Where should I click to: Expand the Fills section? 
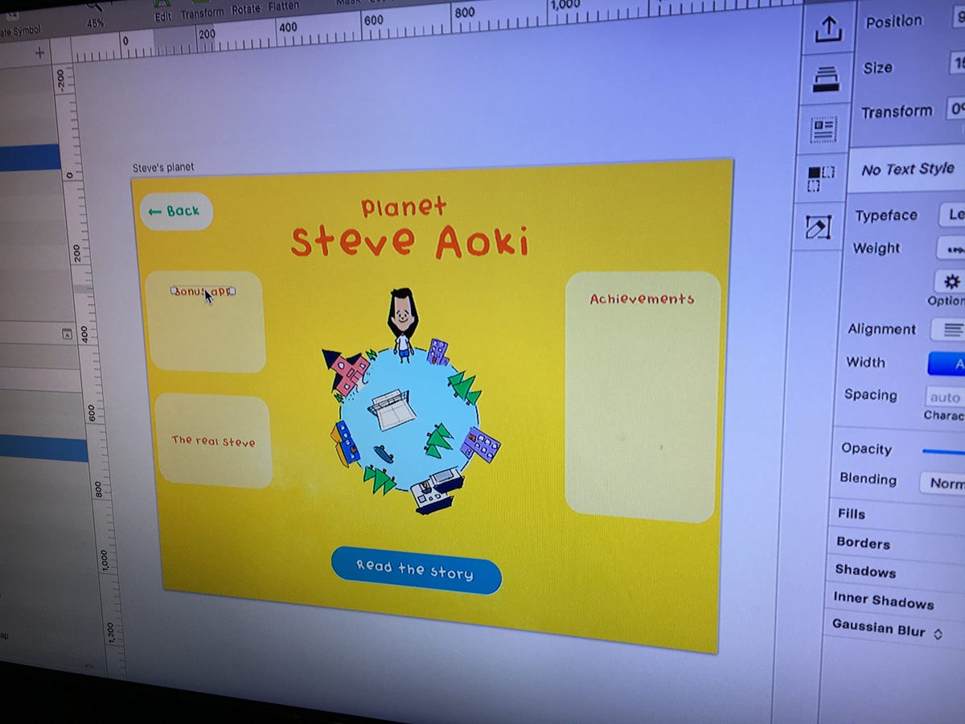click(851, 513)
